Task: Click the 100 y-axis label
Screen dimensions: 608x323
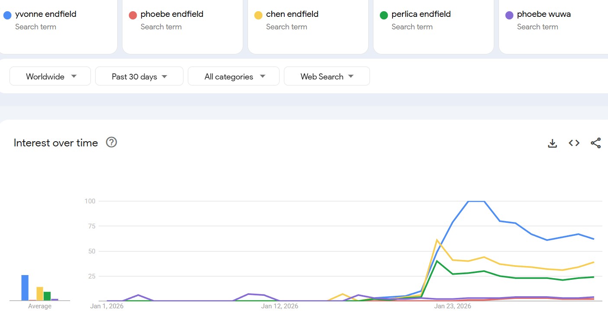Action: [x=90, y=201]
